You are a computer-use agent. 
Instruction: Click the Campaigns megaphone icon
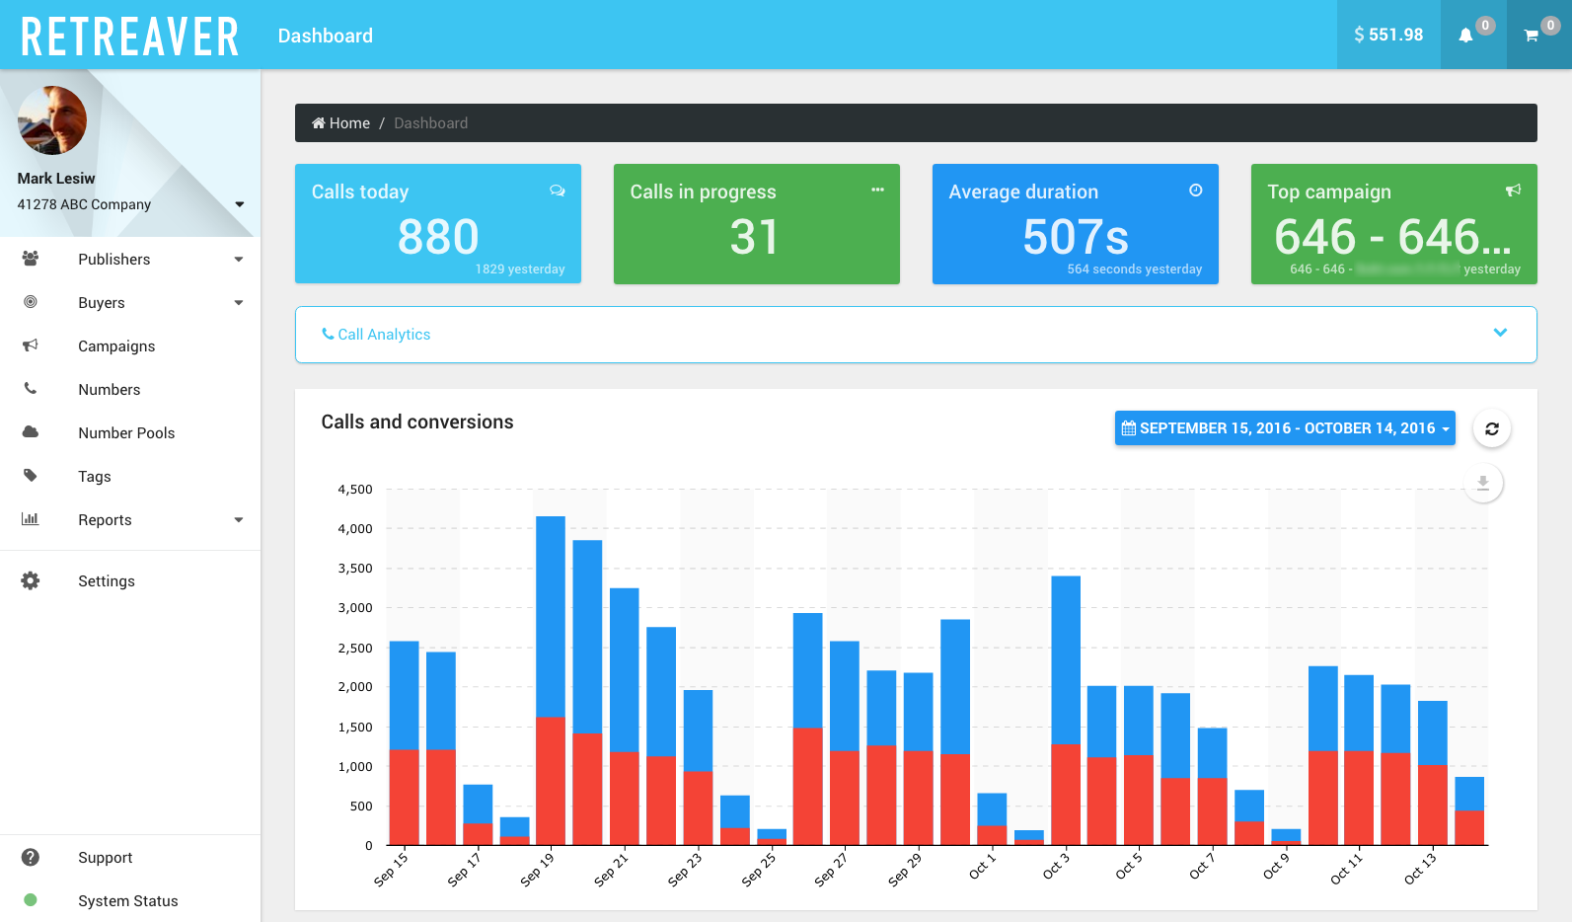[x=31, y=346]
